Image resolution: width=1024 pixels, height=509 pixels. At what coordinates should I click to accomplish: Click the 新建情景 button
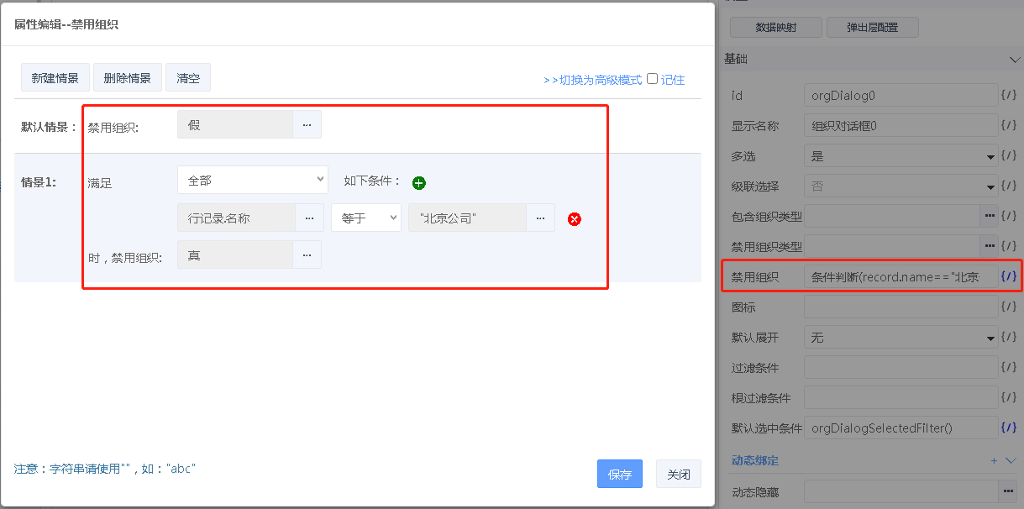[x=55, y=78]
